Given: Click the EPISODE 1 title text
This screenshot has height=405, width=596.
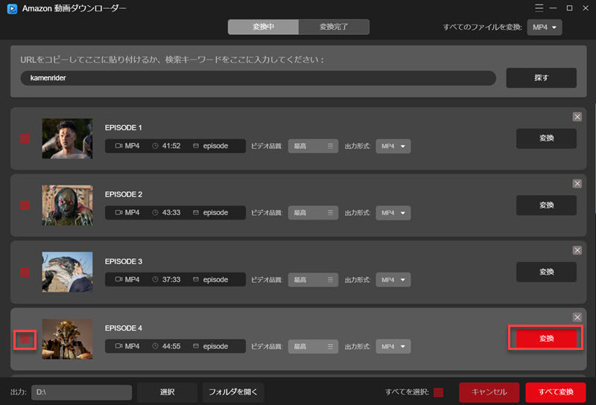Looking at the screenshot, I should coord(124,127).
